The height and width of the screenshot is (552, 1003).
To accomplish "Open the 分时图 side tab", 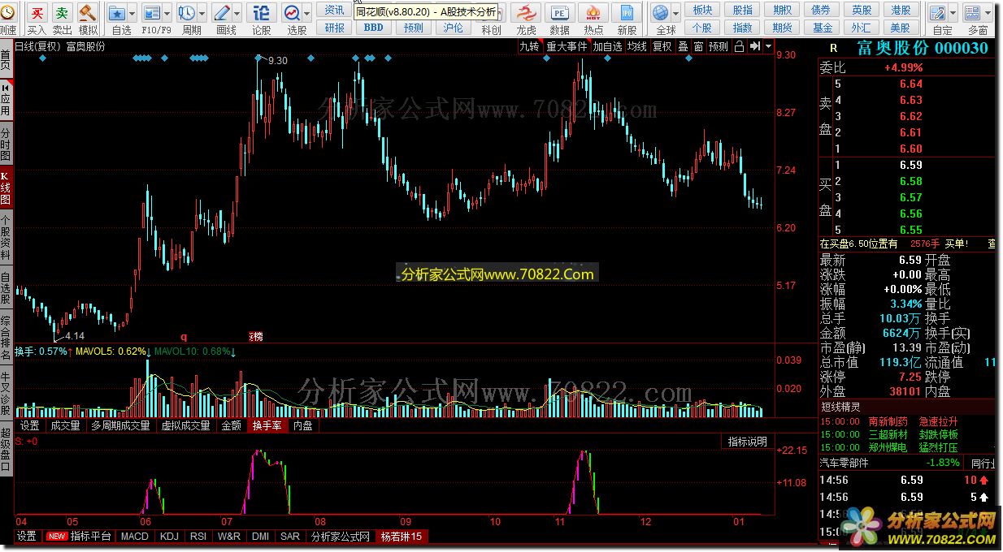I will coord(6,144).
